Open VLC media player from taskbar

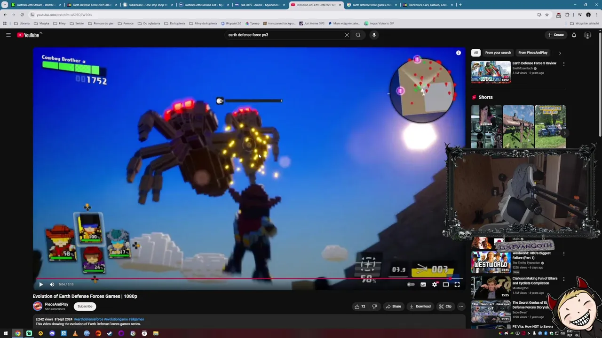(75, 333)
